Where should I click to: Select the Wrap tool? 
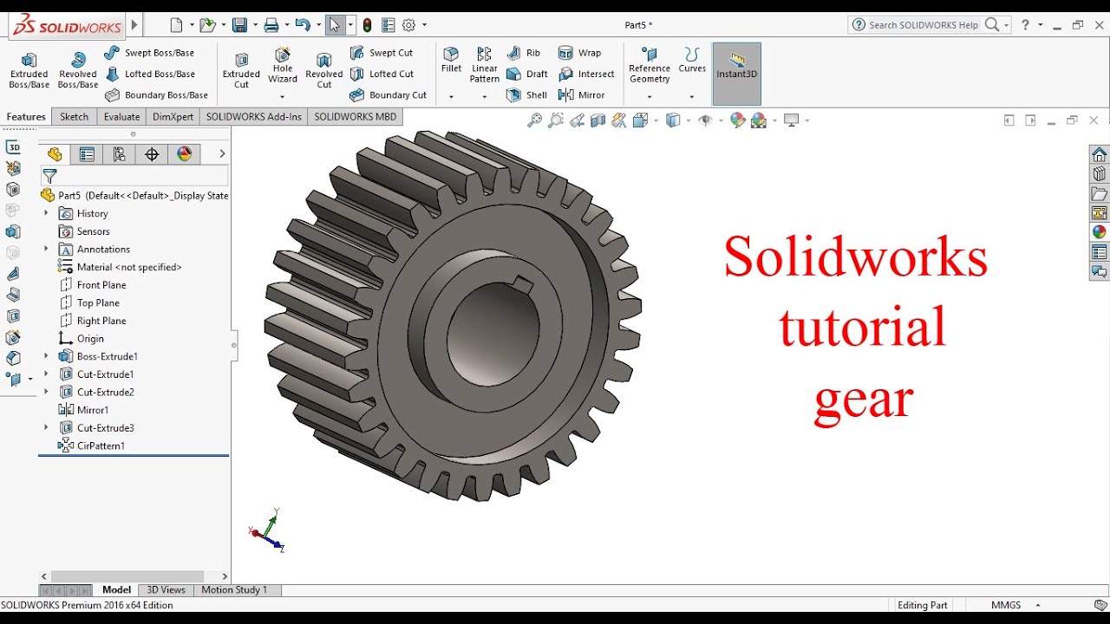579,53
